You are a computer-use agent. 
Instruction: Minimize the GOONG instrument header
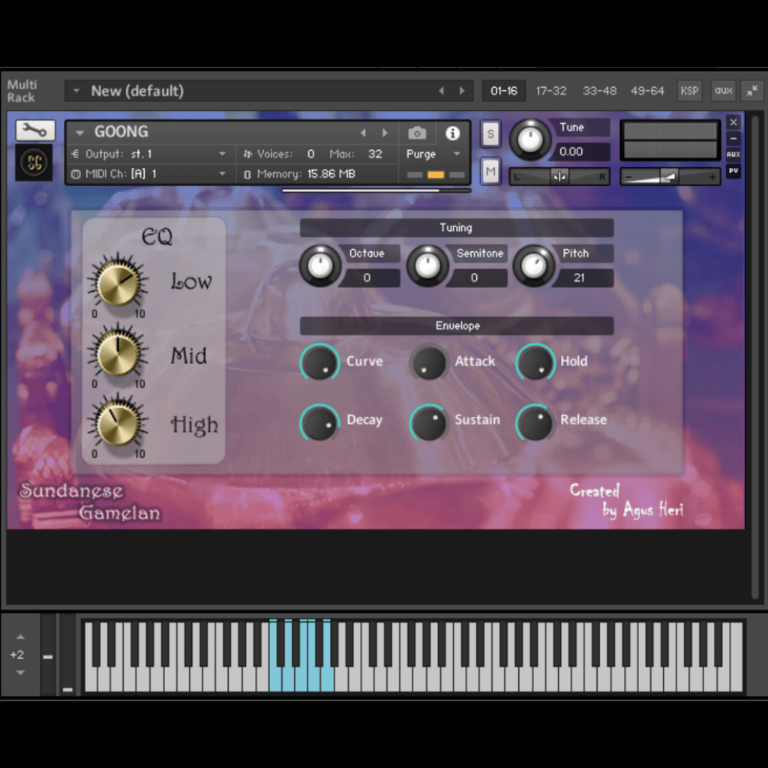coord(733,139)
